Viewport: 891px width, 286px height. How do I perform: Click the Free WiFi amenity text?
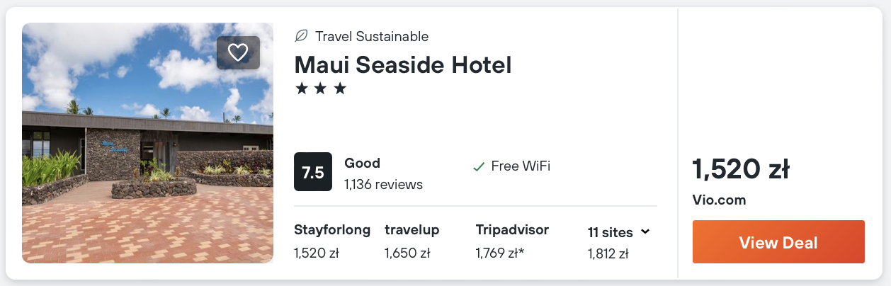521,166
